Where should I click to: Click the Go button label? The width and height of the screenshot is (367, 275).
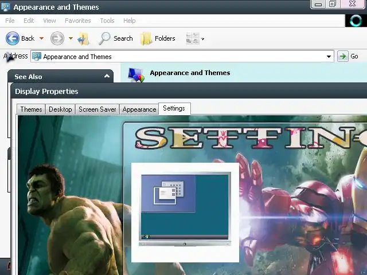click(354, 56)
